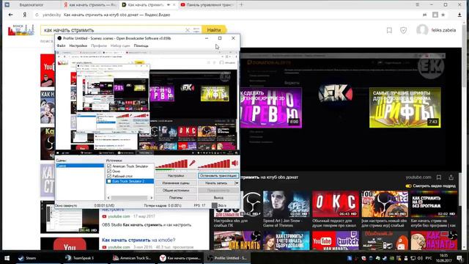Click sources list horizontal scrollbar
Image resolution: width=469 pixels, height=264 pixels.
(130, 198)
